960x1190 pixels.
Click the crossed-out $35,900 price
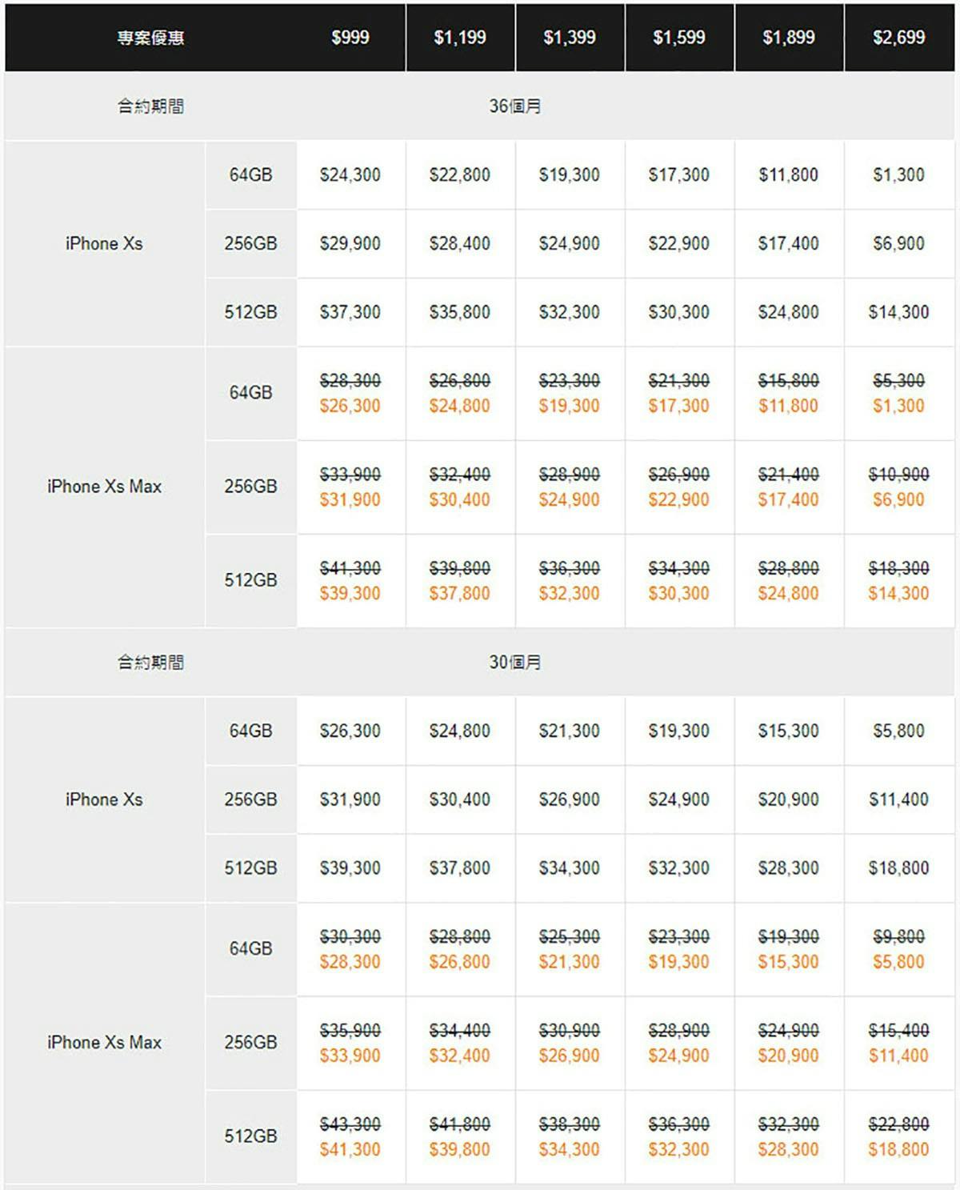(350, 1030)
